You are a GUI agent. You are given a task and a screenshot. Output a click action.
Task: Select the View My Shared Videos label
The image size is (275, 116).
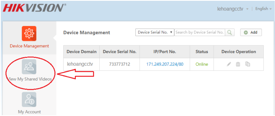coord(29,79)
